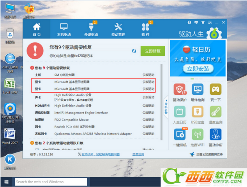
Task: Click version 6.3.32.116 text
Action: [x=42, y=154]
